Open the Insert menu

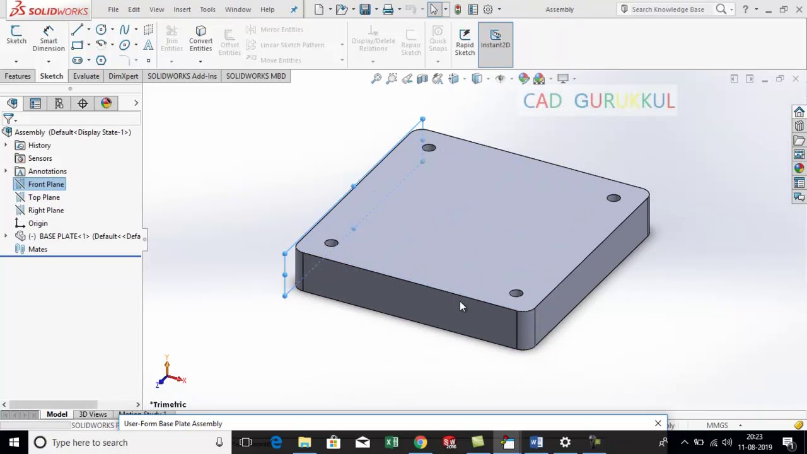coord(182,9)
